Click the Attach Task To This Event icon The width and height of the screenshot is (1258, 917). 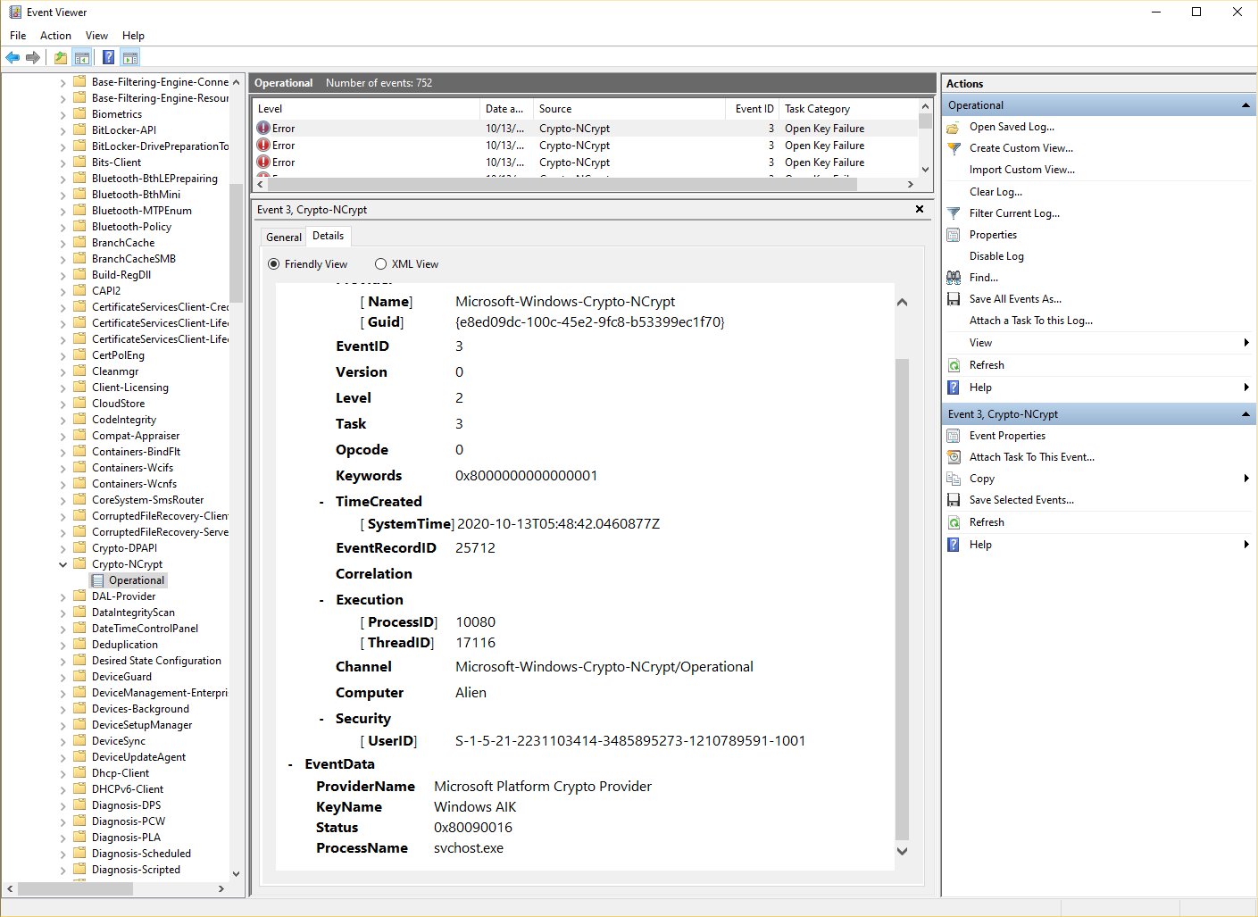pyautogui.click(x=953, y=456)
